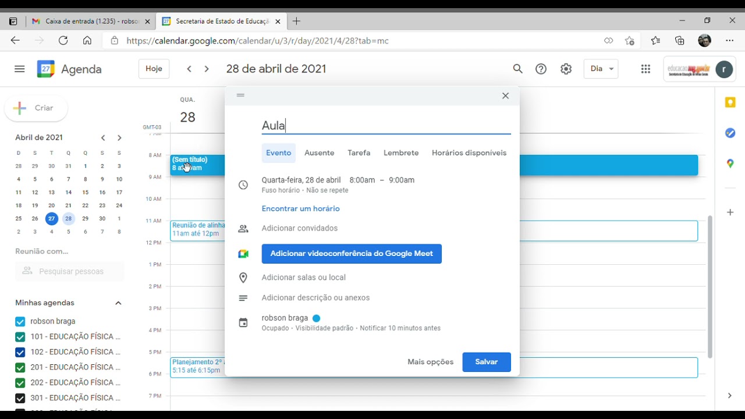
Task: Toggle robson braga calendar checkbox
Action: click(x=20, y=322)
